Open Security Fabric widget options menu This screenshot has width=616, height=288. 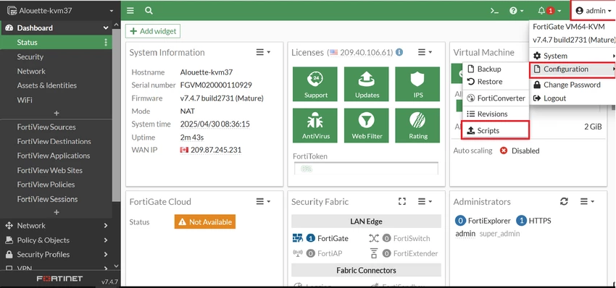(425, 201)
